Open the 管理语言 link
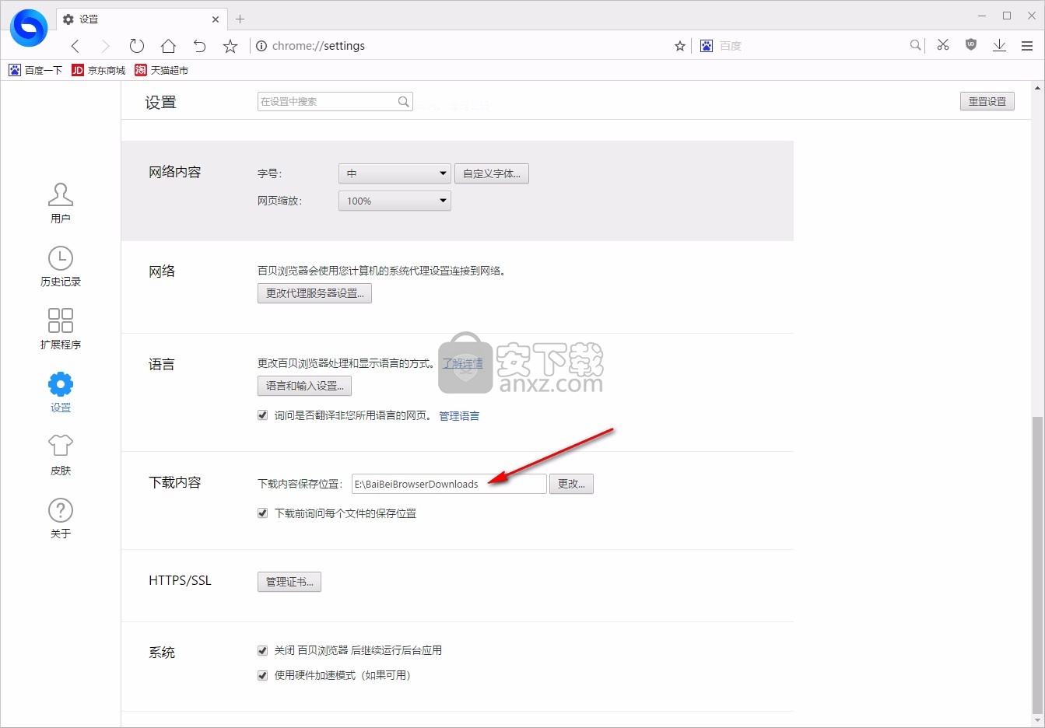The width and height of the screenshot is (1045, 728). tap(459, 416)
